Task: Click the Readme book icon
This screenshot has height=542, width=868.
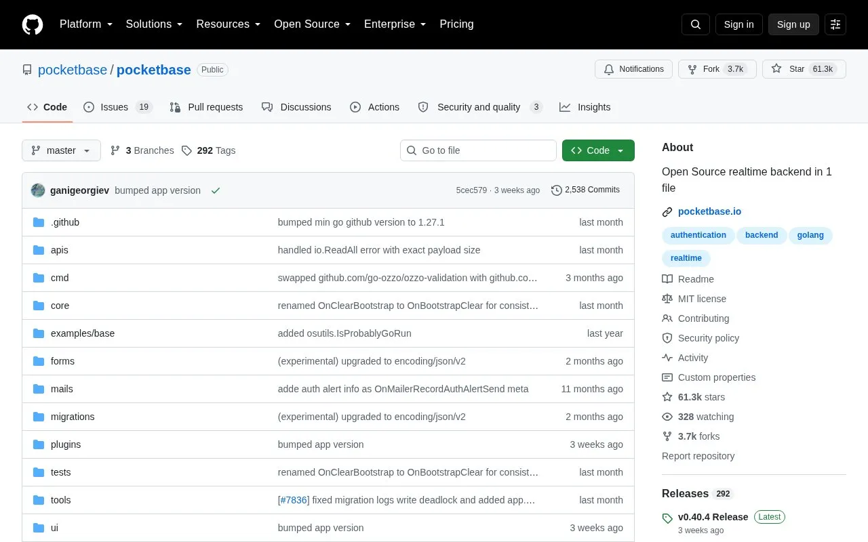Action: point(667,279)
